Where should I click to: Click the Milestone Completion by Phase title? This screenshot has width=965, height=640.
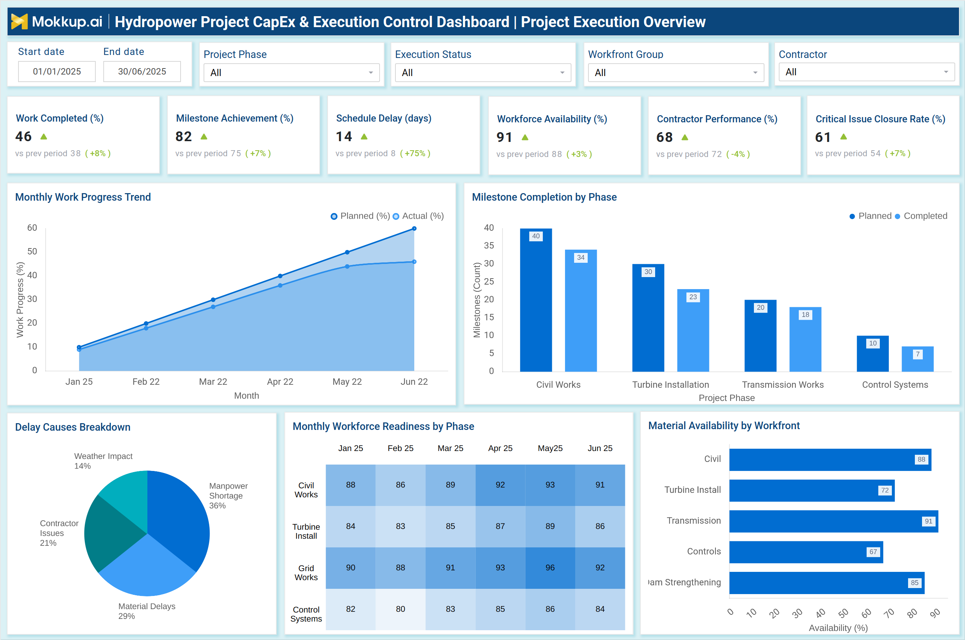click(544, 197)
